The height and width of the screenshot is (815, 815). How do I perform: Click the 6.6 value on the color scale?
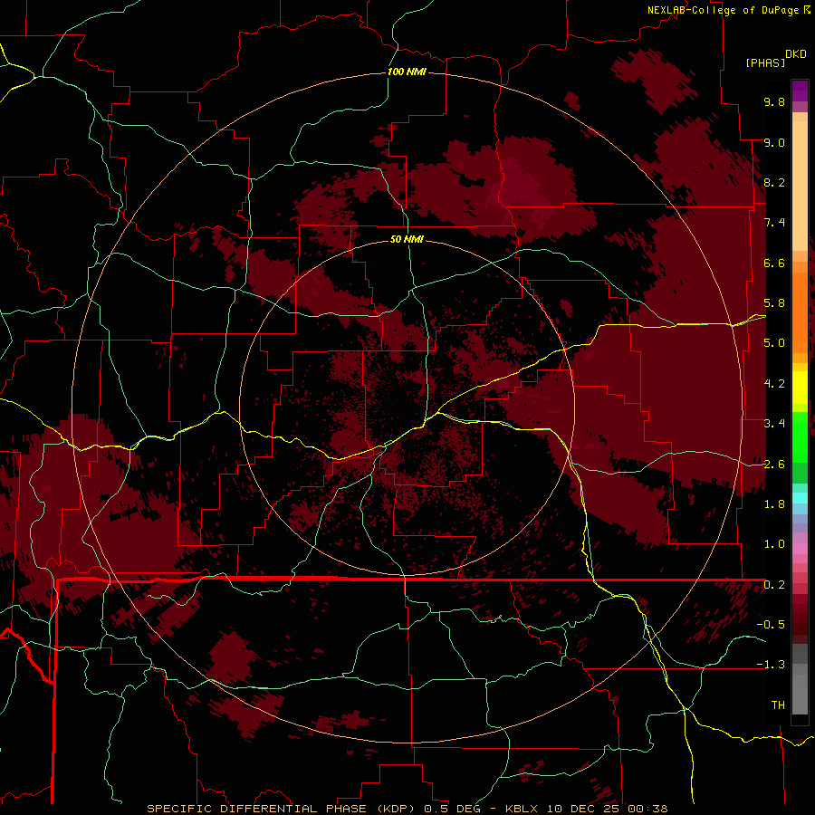click(x=774, y=263)
